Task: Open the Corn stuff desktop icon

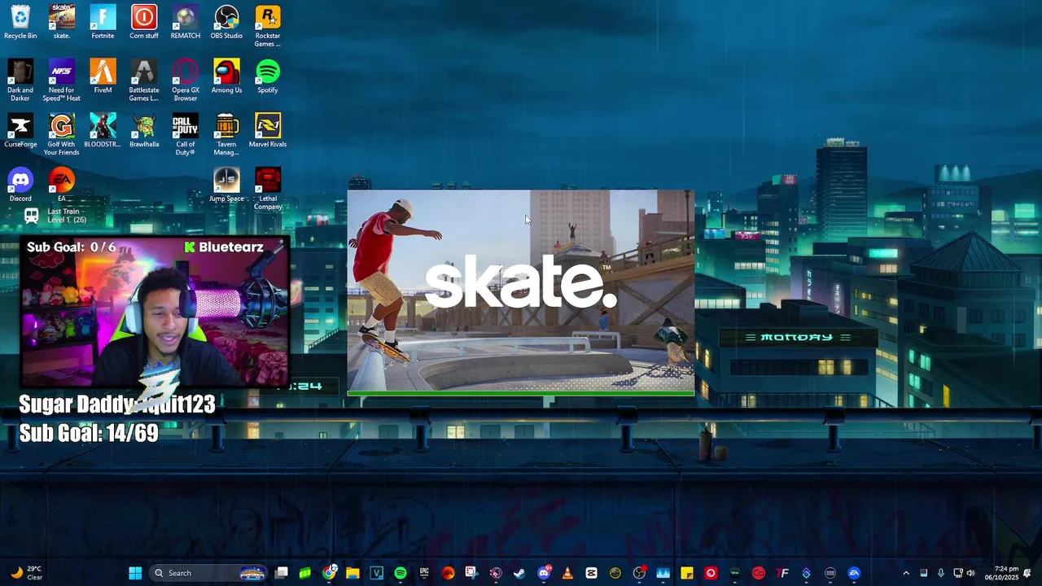Action: pos(144,22)
